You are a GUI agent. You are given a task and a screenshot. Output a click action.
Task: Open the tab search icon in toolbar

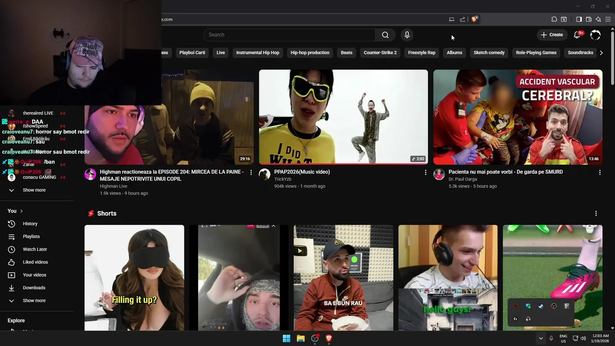pos(564,19)
